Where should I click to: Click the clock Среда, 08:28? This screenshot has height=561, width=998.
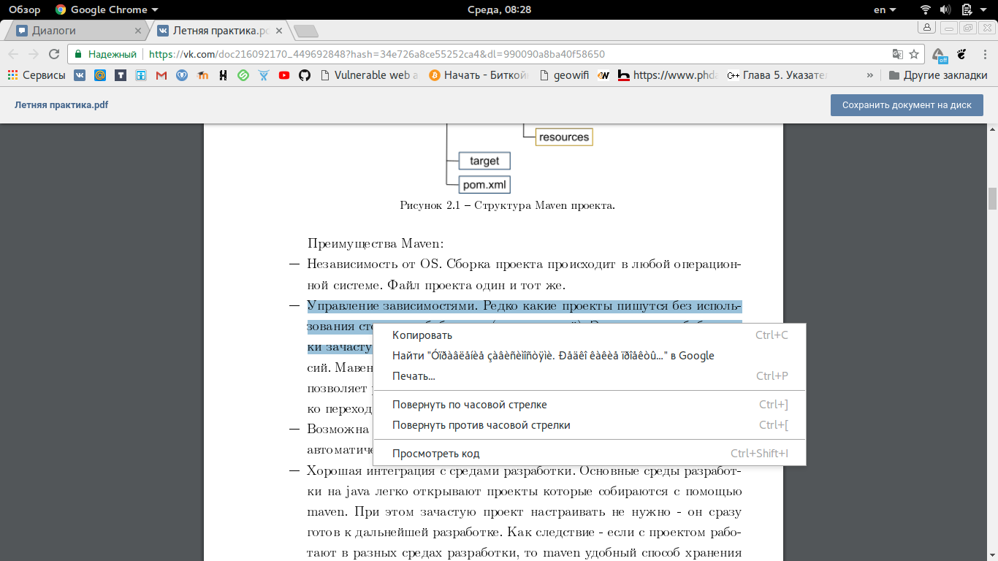pyautogui.click(x=499, y=9)
